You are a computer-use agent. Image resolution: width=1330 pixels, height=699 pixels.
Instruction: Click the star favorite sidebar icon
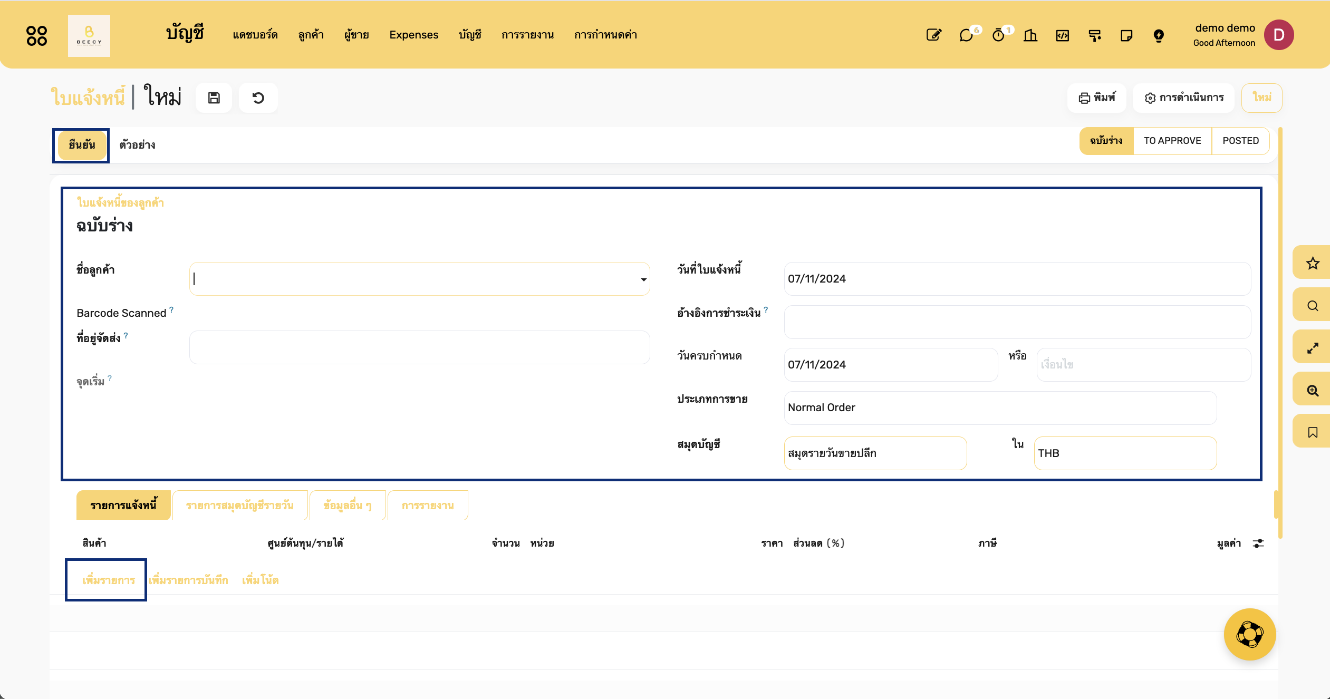(x=1313, y=263)
